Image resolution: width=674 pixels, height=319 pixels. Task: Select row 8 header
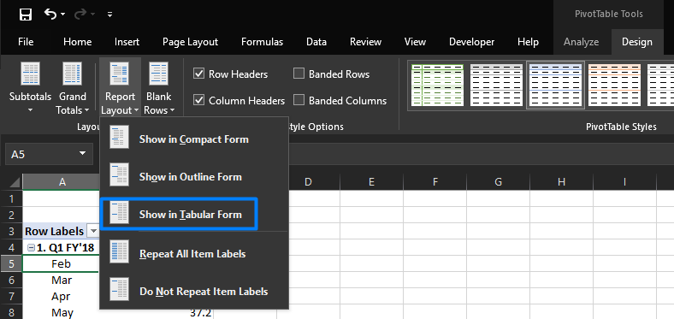tap(11, 312)
